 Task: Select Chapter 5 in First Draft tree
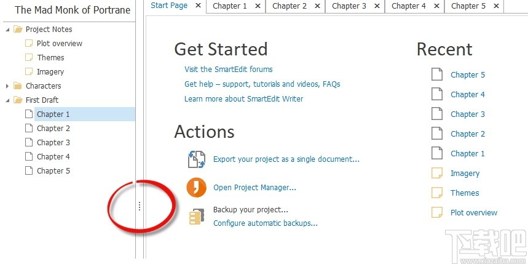(53, 171)
